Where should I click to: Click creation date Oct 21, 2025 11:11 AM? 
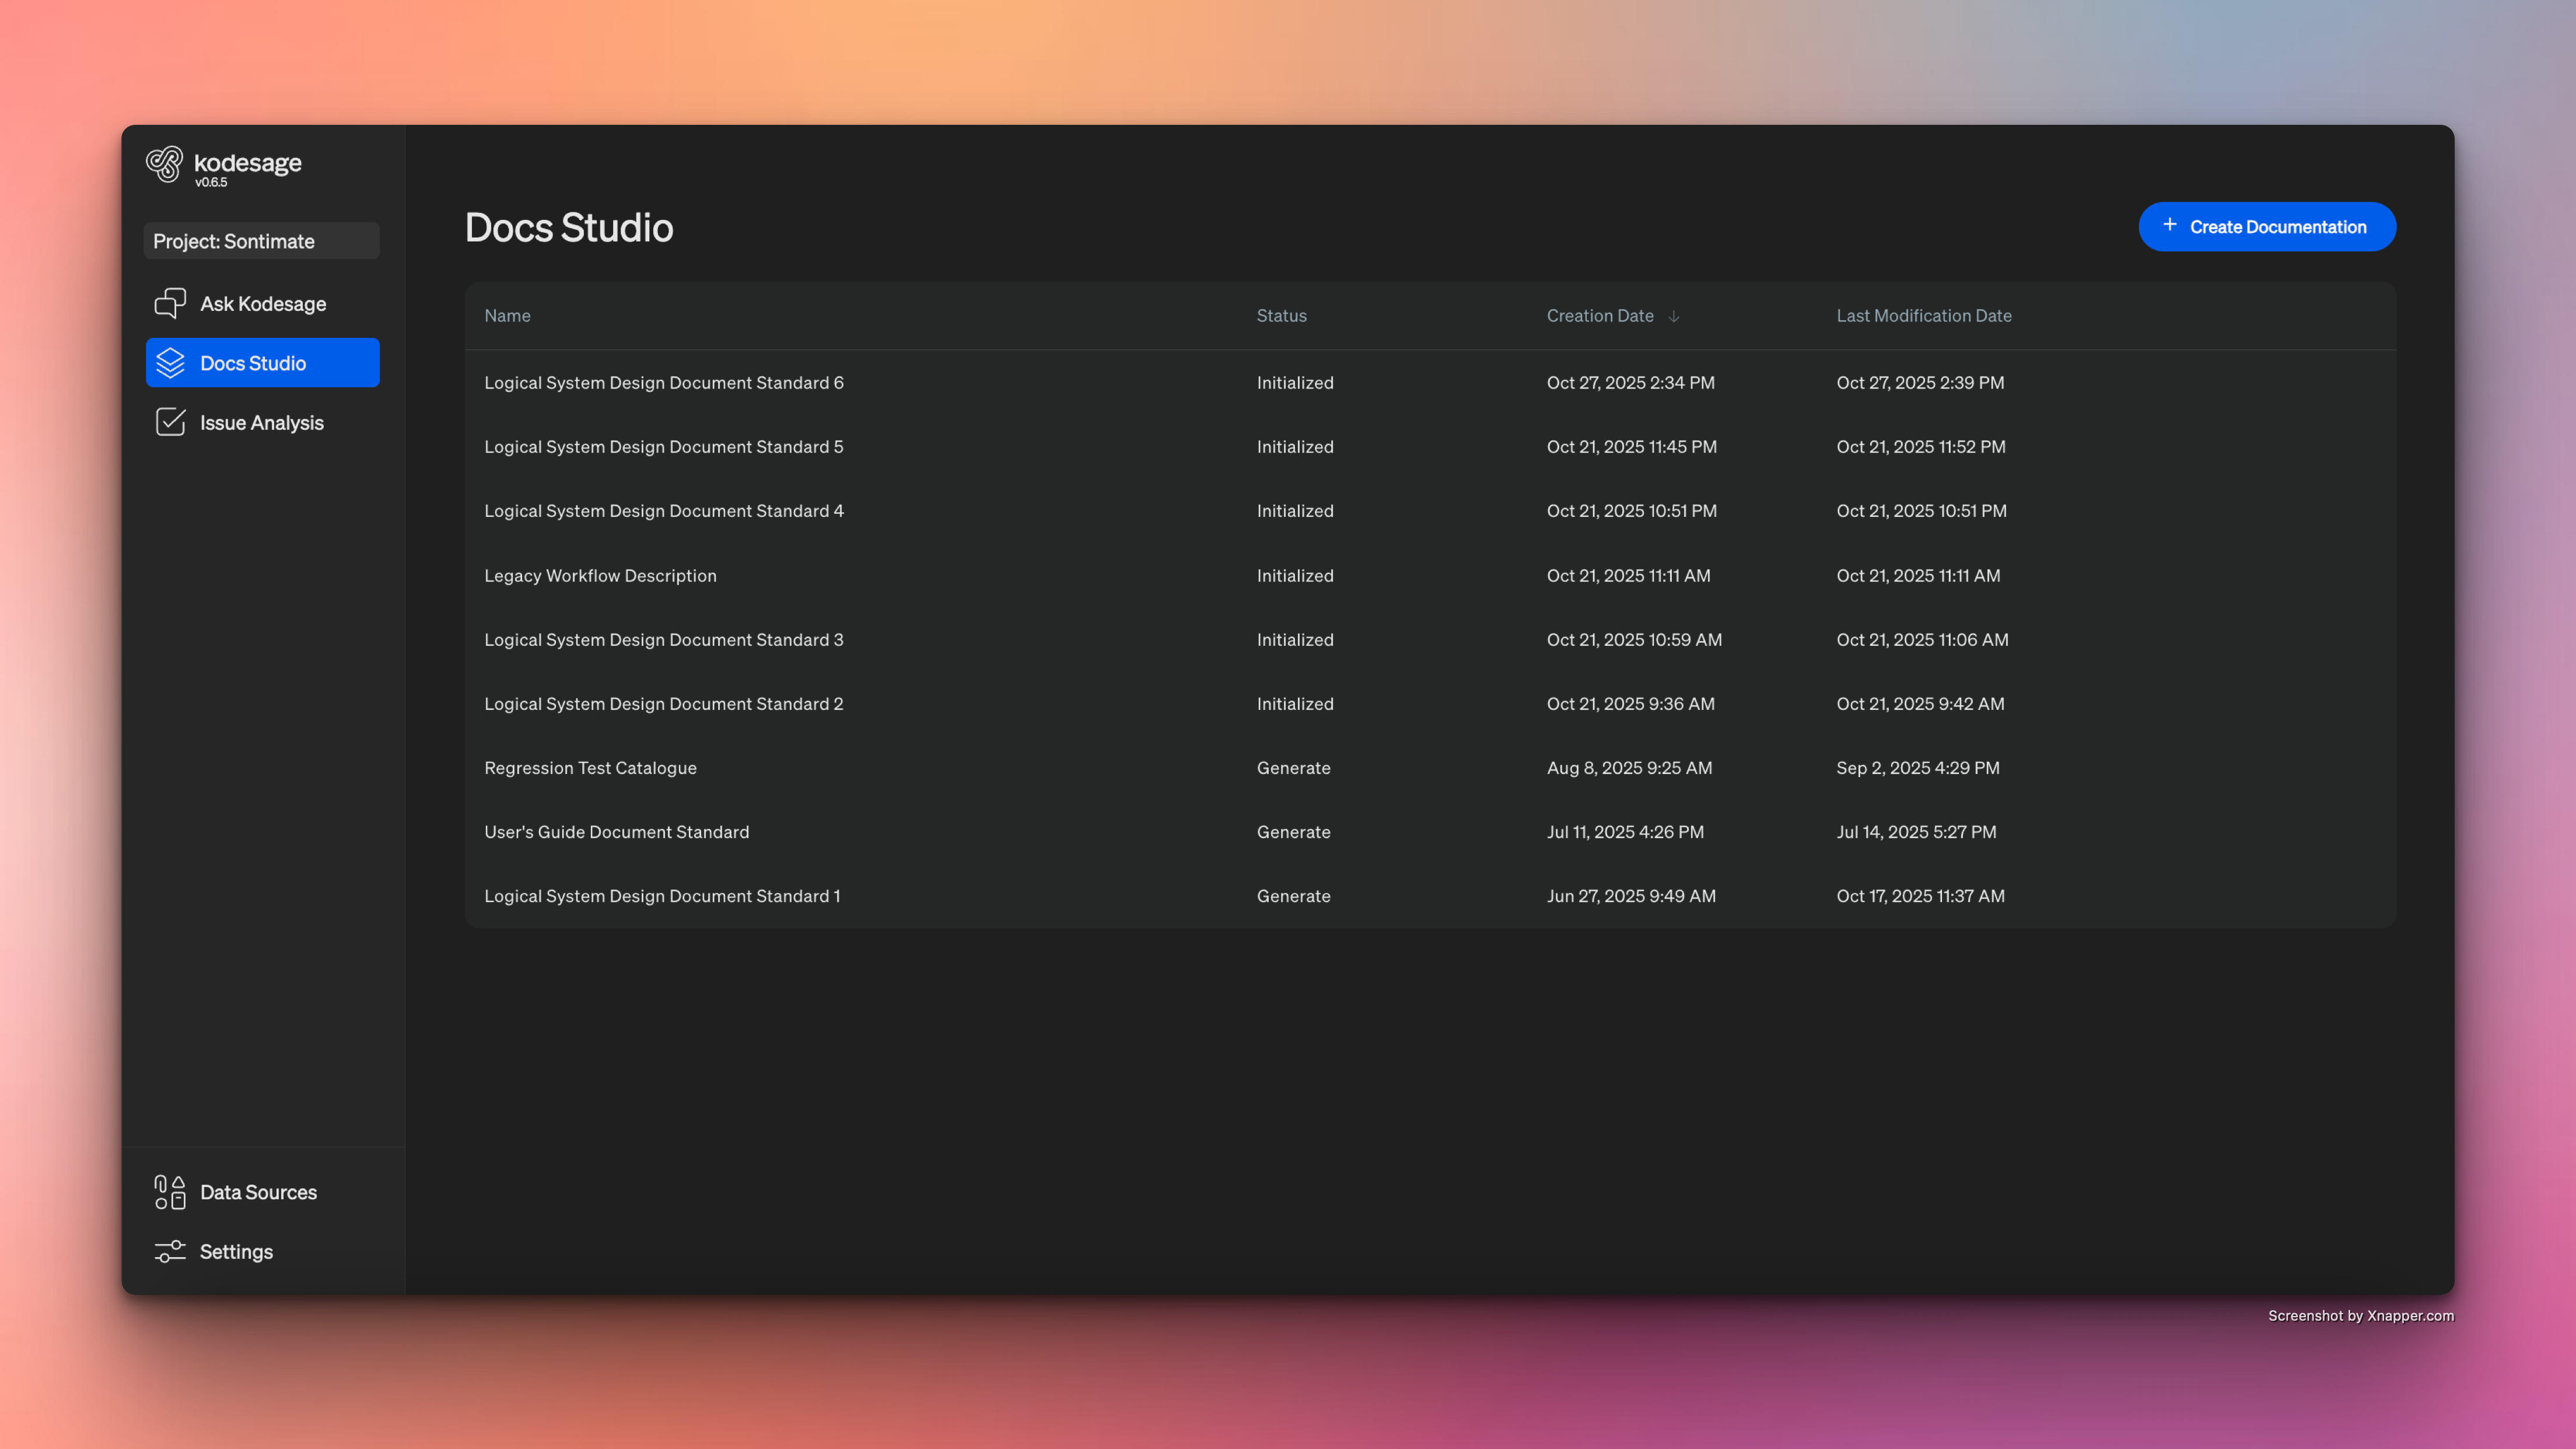(1629, 576)
